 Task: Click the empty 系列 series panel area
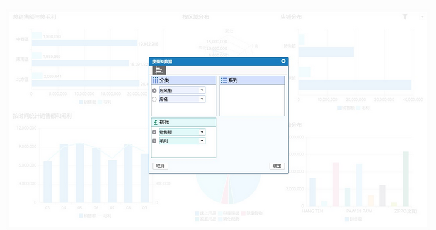[x=252, y=100]
